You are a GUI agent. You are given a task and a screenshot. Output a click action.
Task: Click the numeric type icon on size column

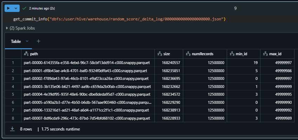point(160,54)
